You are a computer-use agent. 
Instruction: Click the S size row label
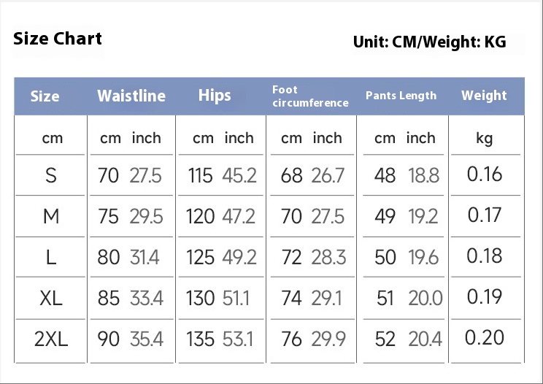(51, 175)
